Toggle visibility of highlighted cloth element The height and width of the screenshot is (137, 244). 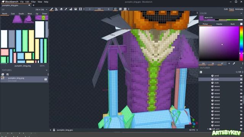[241, 79]
